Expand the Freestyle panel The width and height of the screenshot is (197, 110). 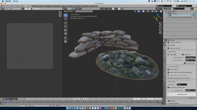pyautogui.click(x=167, y=101)
